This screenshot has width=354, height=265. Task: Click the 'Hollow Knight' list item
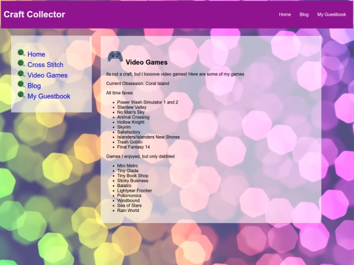(x=130, y=122)
